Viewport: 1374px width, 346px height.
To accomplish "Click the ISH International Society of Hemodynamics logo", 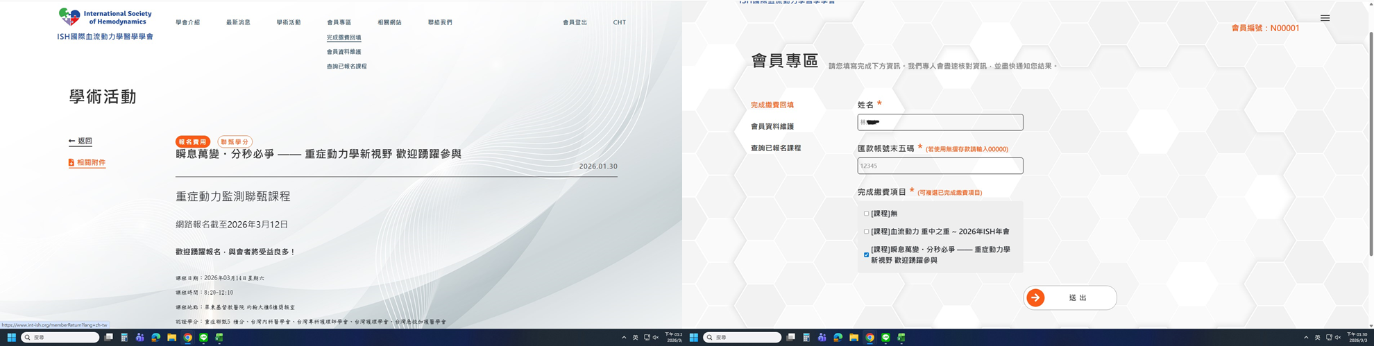I will pos(105,24).
